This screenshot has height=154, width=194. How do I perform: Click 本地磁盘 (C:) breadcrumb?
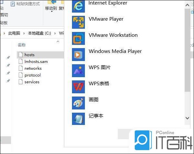click(39, 33)
